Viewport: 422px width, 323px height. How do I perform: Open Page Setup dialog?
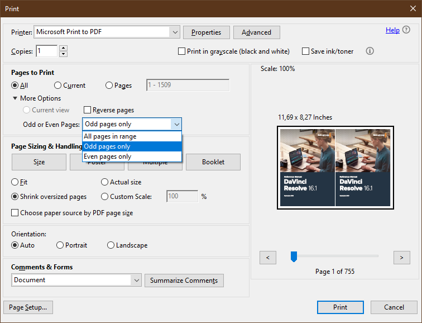pyautogui.click(x=28, y=307)
